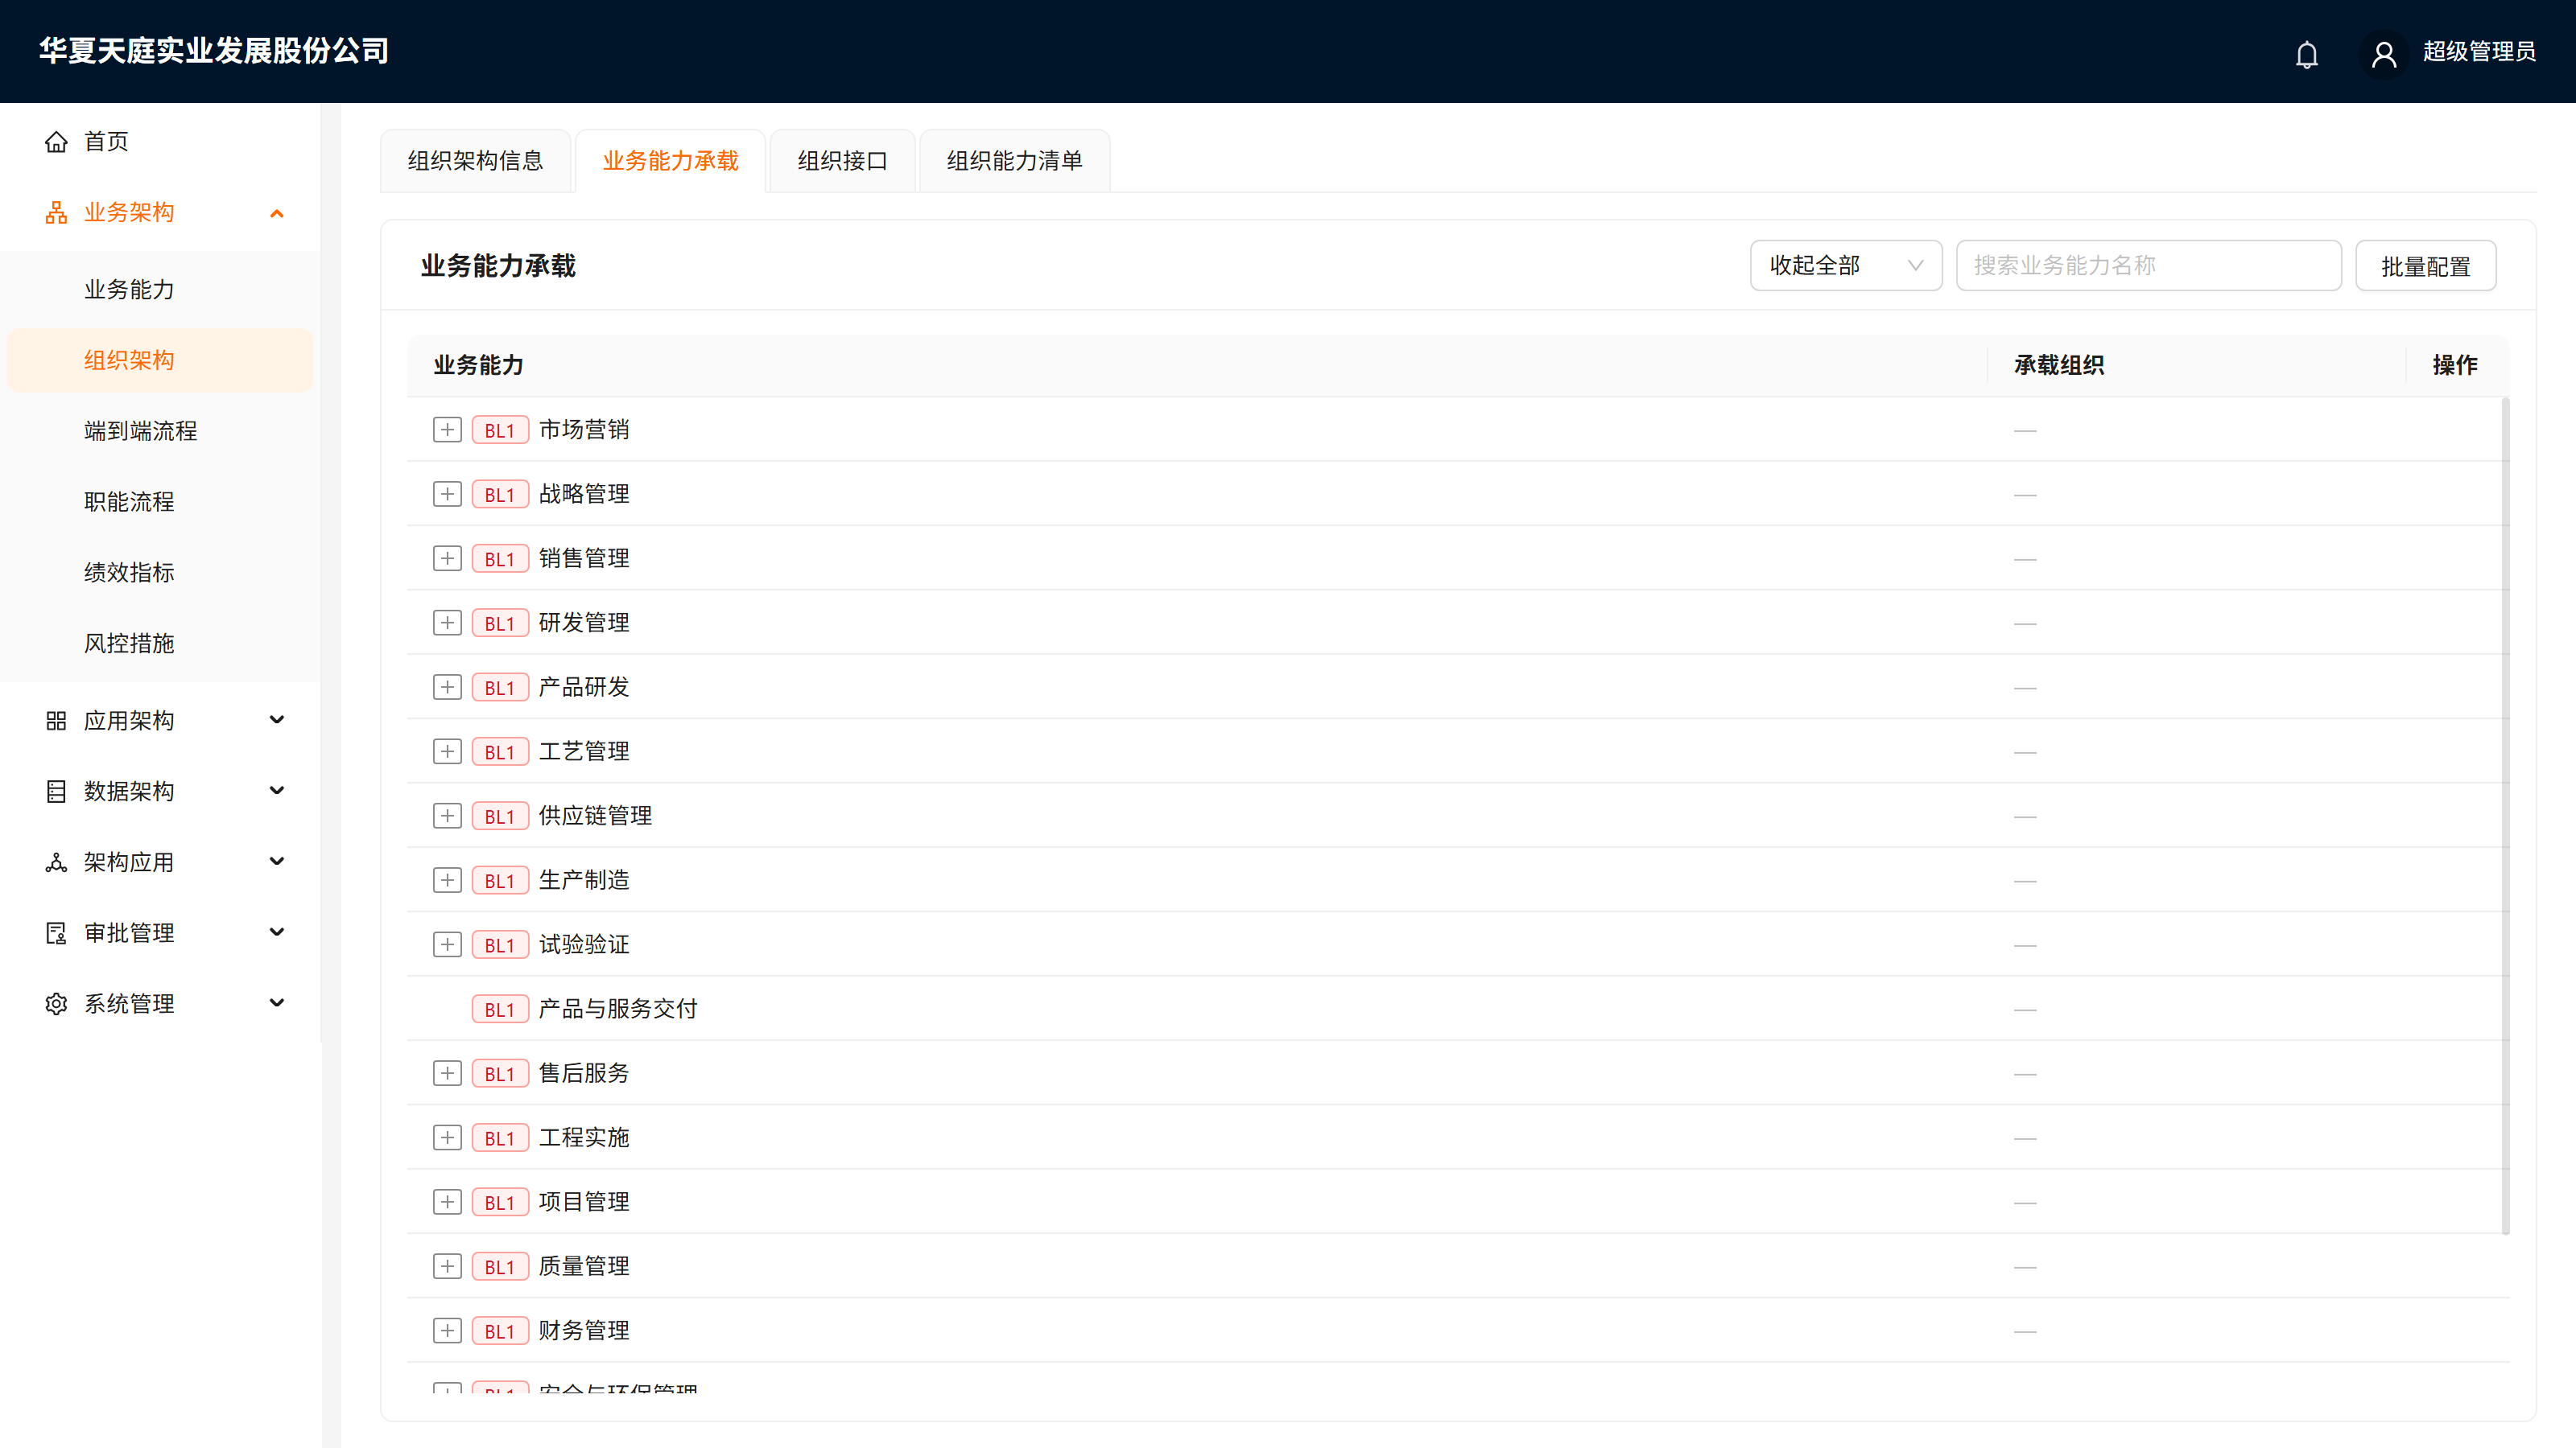
Task: Click the home icon in sidebar
Action: (x=56, y=142)
